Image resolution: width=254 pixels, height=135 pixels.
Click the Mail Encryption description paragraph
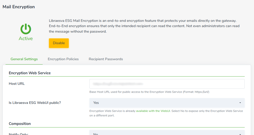(144, 26)
